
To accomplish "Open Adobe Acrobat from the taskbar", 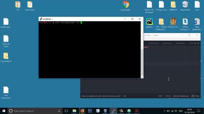I will point(137,111).
